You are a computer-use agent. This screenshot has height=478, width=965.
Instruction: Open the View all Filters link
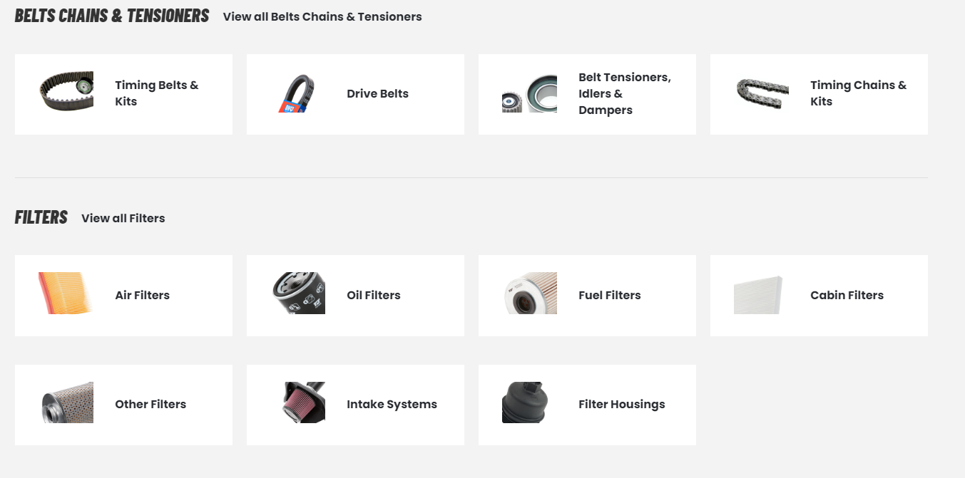[123, 218]
